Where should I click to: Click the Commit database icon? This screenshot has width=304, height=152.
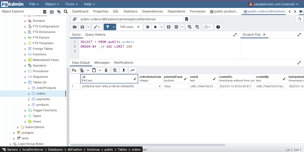click(189, 27)
